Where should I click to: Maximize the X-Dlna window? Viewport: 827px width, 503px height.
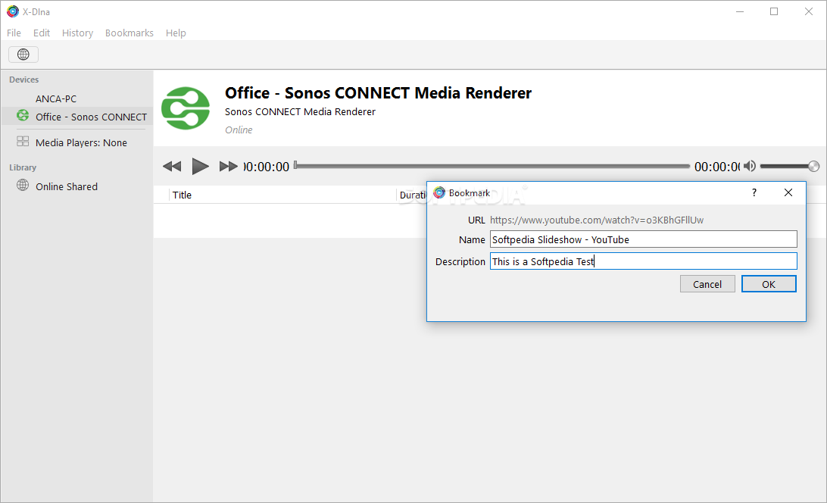[x=774, y=11]
